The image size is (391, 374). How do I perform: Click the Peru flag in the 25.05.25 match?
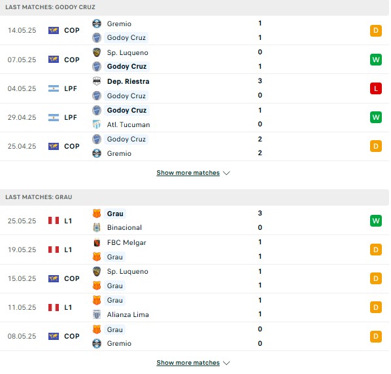point(54,221)
